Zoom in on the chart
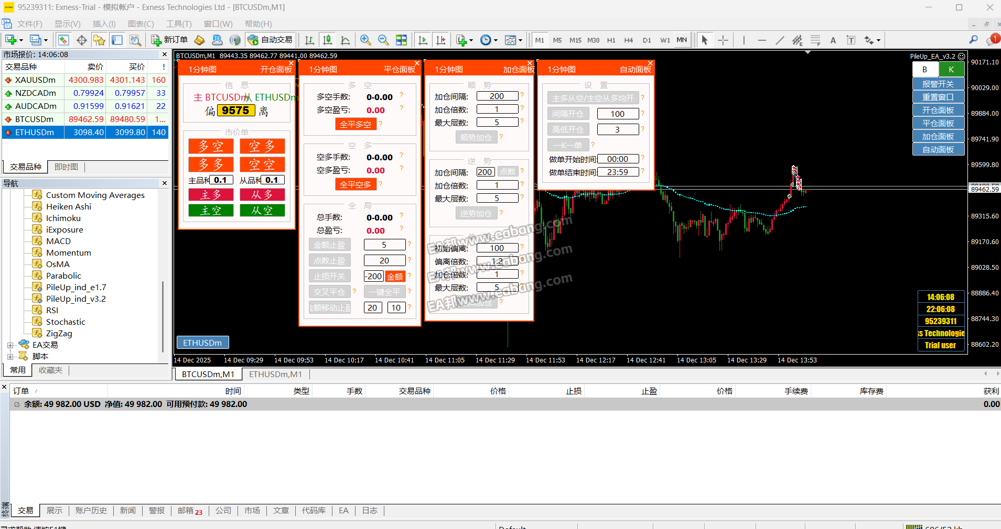The height and width of the screenshot is (529, 1001). pos(365,40)
